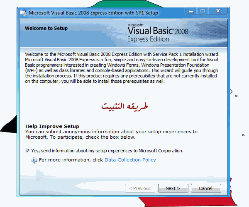Click the window title text in the title bar
Image resolution: width=249 pixels, height=207 pixels.
click(x=93, y=13)
